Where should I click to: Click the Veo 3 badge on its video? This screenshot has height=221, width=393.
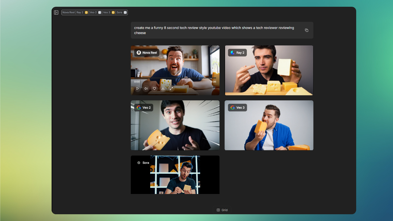pyautogui.click(x=237, y=107)
